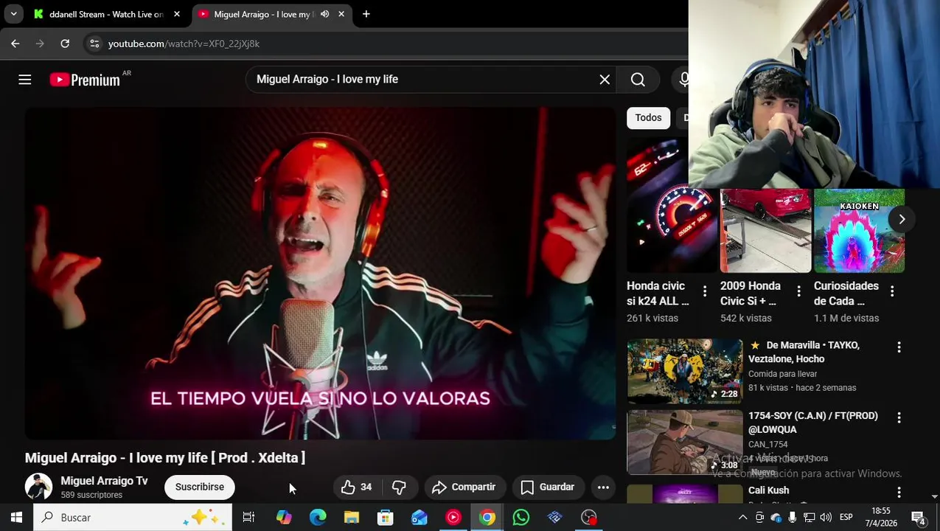Click the Compartir share button

coord(464,487)
